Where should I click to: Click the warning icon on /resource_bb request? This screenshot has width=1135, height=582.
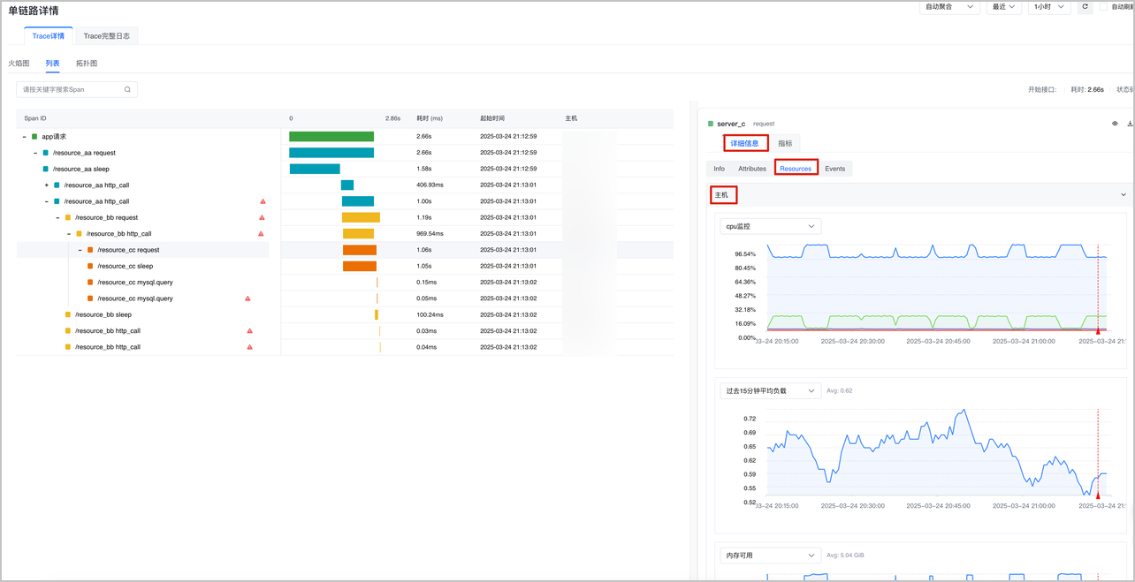[263, 217]
